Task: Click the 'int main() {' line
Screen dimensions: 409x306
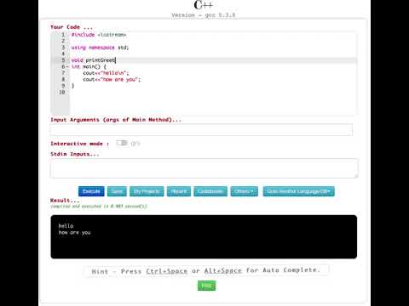Action: tap(89, 66)
